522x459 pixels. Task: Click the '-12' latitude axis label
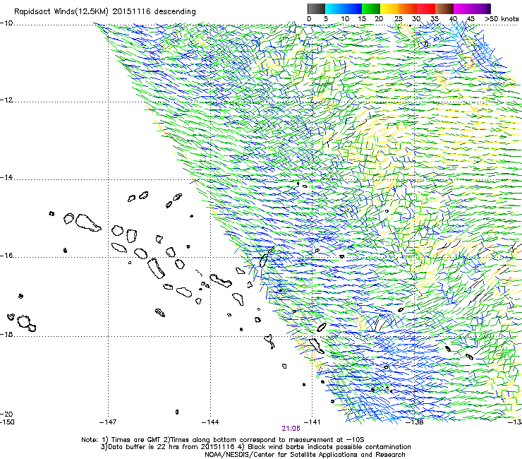click(x=6, y=100)
